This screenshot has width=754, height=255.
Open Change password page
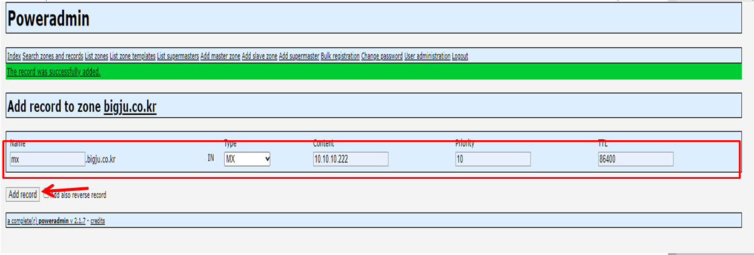tap(382, 56)
